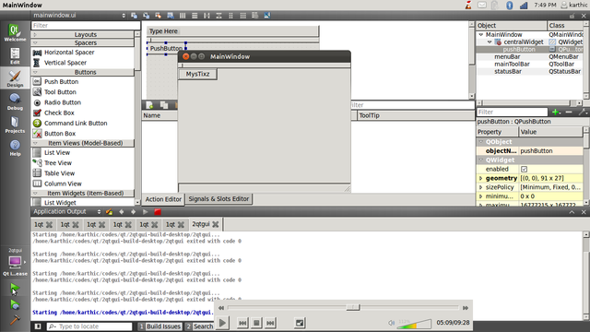Viewport: 590px width, 332px height.
Task: Click Copy action icon in Action Editor
Action: (x=164, y=105)
